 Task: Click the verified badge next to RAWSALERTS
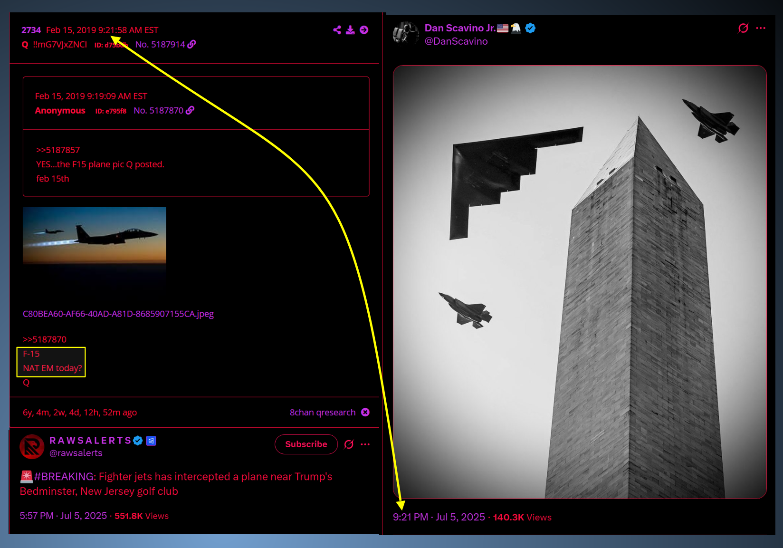click(x=138, y=441)
